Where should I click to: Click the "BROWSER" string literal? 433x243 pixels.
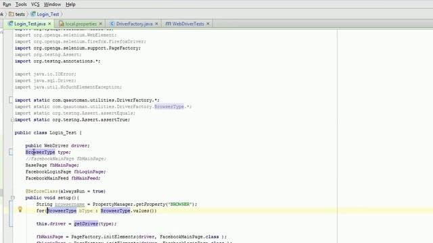[x=180, y=205]
